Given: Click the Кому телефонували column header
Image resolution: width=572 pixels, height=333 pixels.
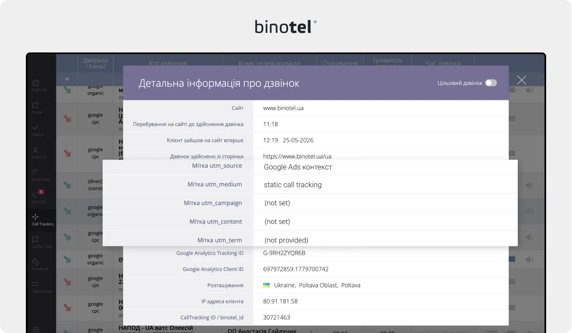Looking at the screenshot, I should pyautogui.click(x=270, y=63).
